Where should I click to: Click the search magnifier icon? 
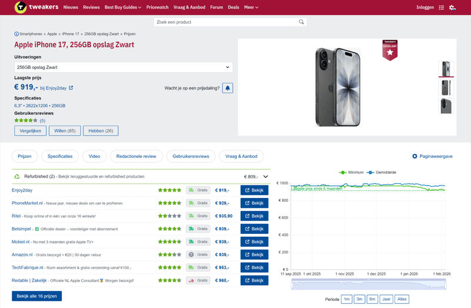(301, 22)
